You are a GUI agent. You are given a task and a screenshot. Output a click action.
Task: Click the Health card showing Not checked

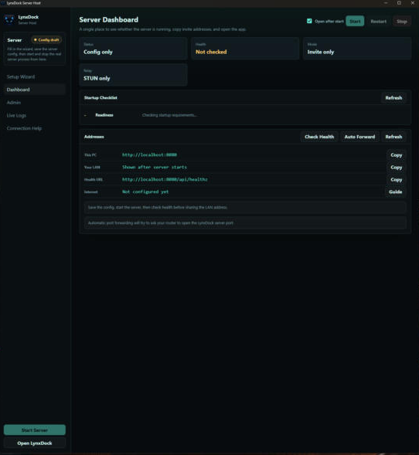(245, 49)
